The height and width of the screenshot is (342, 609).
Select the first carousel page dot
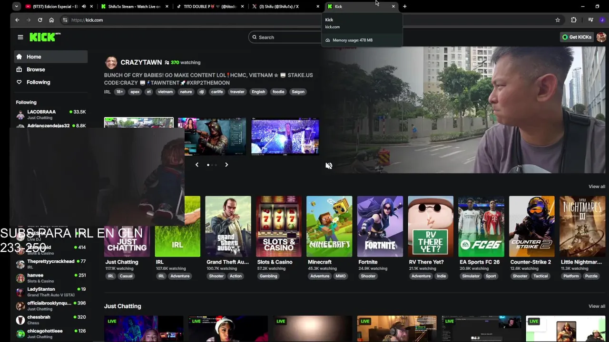[x=208, y=165]
